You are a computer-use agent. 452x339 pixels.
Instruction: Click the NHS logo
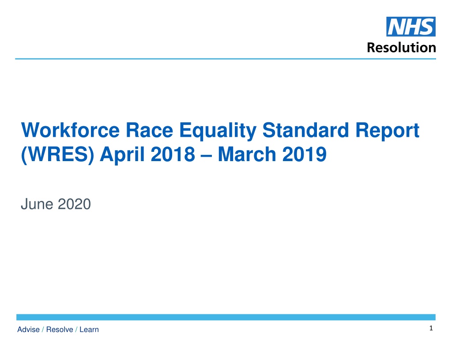pyautogui.click(x=411, y=26)
